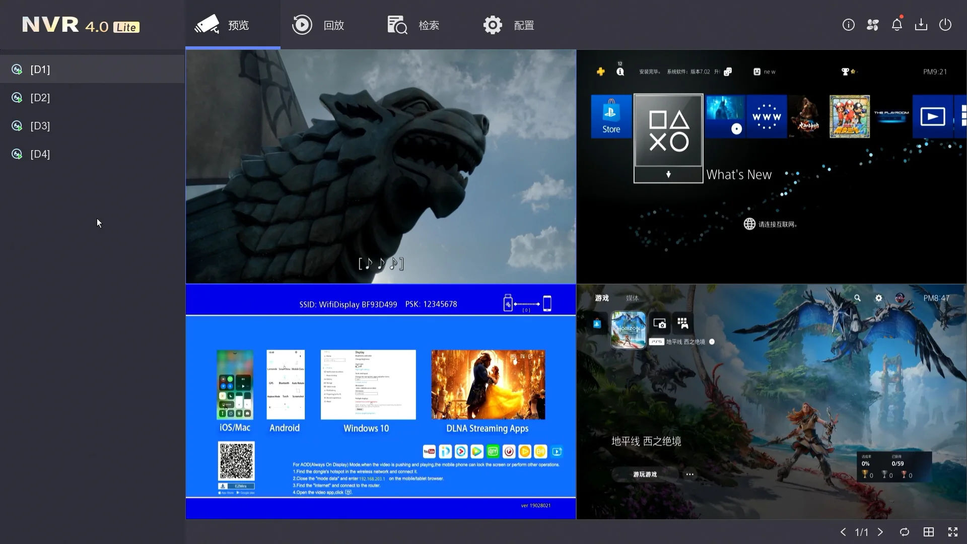Open the alarm notification bell
967x544 pixels.
pyautogui.click(x=897, y=25)
